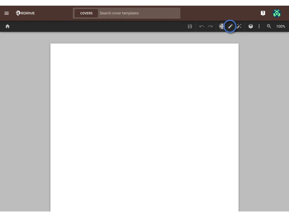The width and height of the screenshot is (289, 217).
Task: Open the Help question mark icon
Action: pyautogui.click(x=263, y=13)
